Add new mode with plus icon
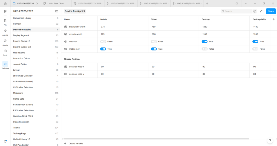The width and height of the screenshot is (277, 146). pos(274,19)
